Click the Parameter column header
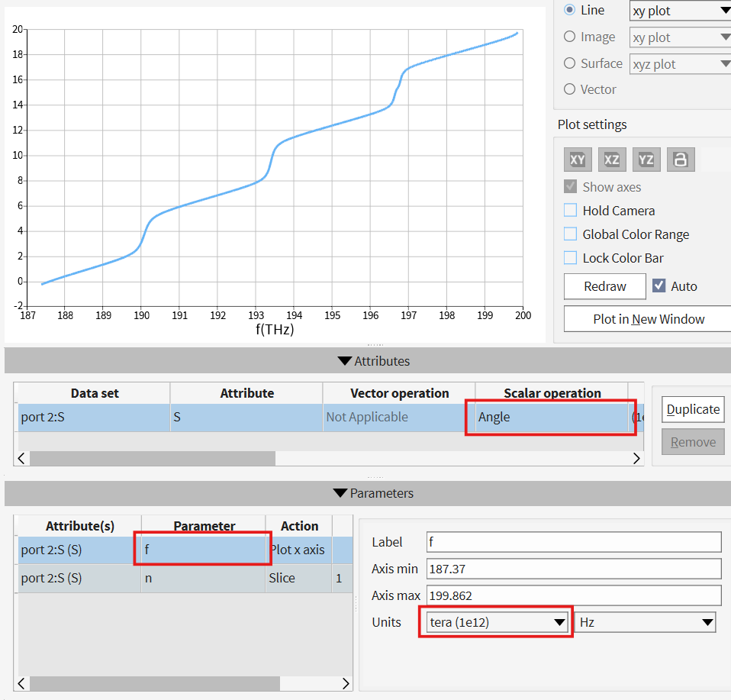Viewport: 731px width, 700px height. [x=204, y=526]
